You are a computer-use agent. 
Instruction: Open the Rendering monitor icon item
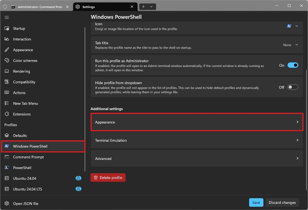coord(7,71)
